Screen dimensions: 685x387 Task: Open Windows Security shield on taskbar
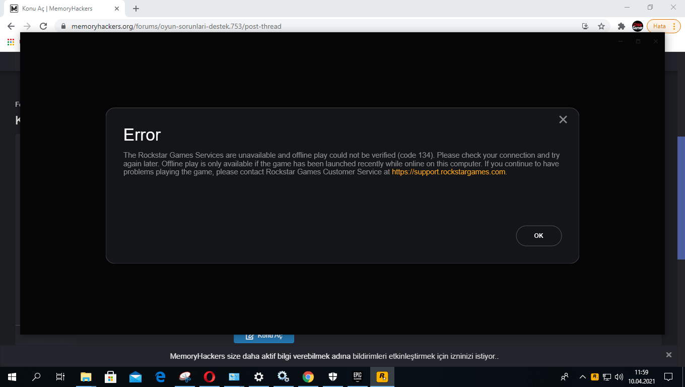[333, 377]
